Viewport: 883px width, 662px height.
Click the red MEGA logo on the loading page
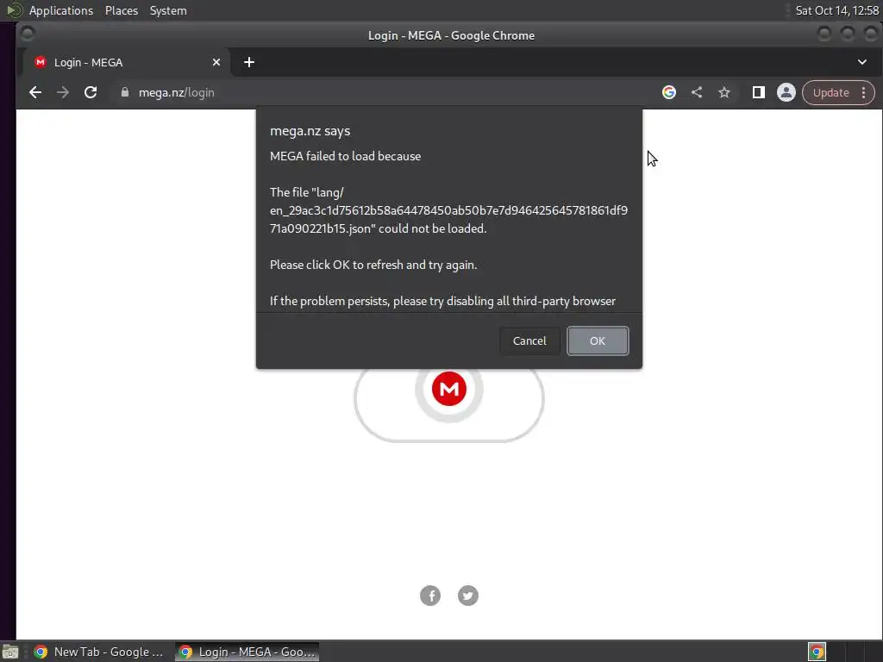pos(448,389)
